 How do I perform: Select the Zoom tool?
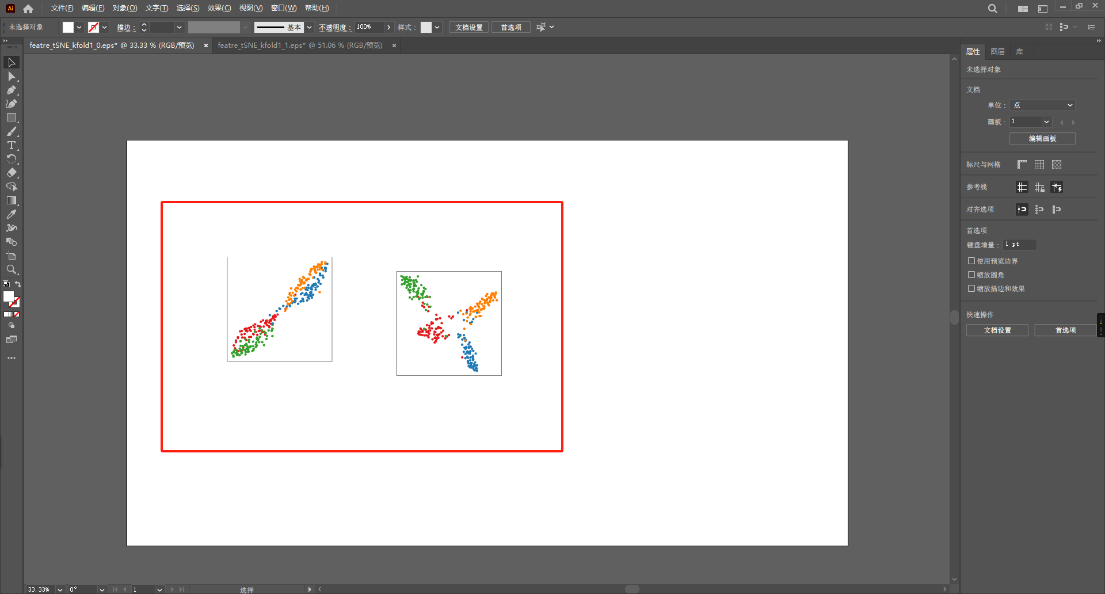click(12, 269)
